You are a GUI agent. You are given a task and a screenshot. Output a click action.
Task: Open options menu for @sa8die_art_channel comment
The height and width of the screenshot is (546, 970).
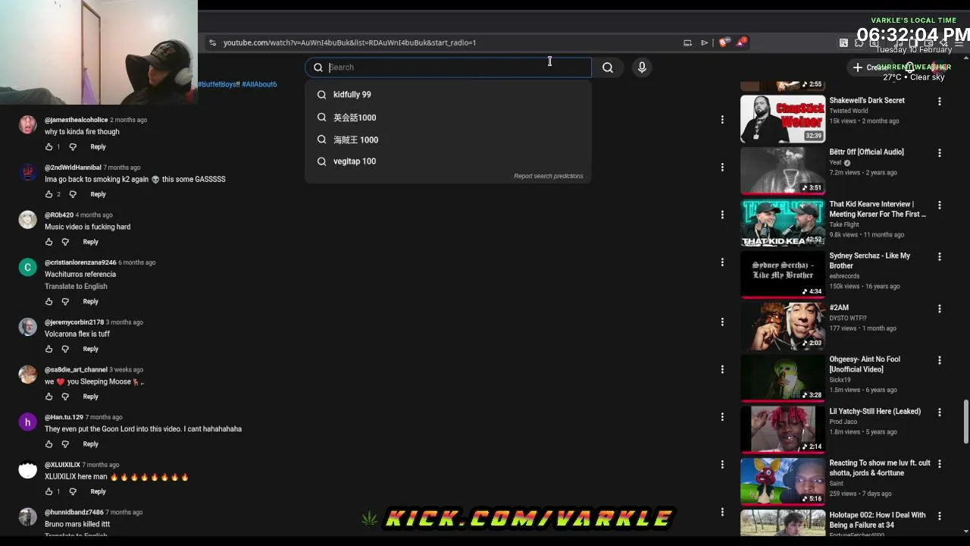coord(722,369)
